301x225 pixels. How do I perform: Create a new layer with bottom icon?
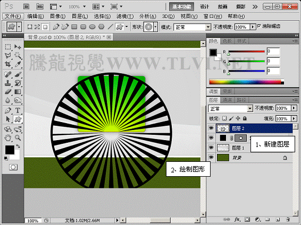[x=278, y=220]
